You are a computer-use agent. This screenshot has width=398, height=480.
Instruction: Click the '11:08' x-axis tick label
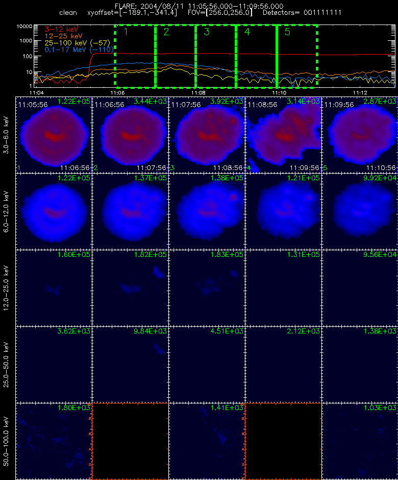pyautogui.click(x=198, y=92)
